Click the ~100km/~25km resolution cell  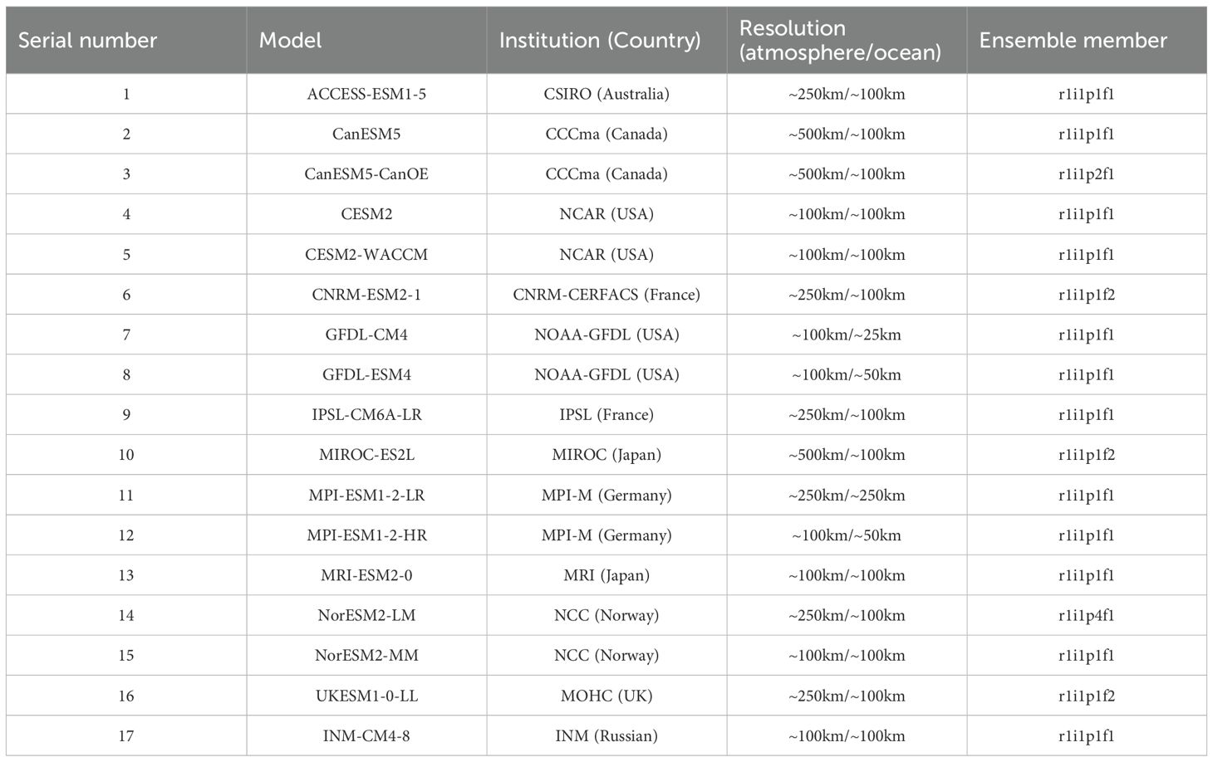pos(847,335)
